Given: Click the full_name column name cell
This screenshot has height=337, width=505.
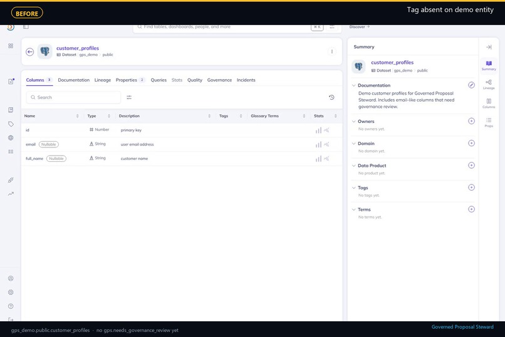Looking at the screenshot, I should coord(34,159).
